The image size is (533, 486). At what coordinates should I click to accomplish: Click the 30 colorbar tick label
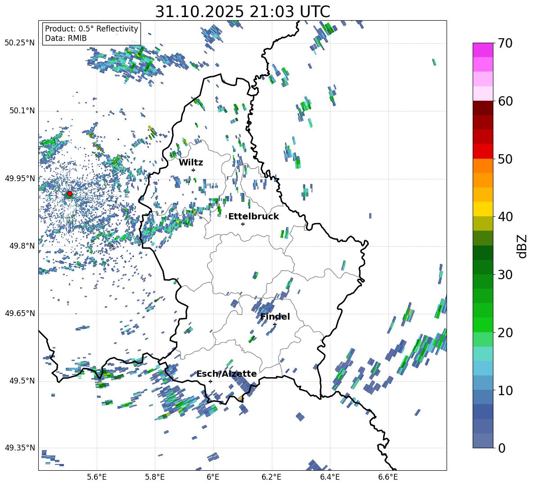coord(505,275)
